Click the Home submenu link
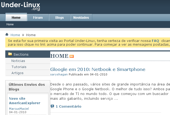 pyautogui.click(x=10, y=24)
